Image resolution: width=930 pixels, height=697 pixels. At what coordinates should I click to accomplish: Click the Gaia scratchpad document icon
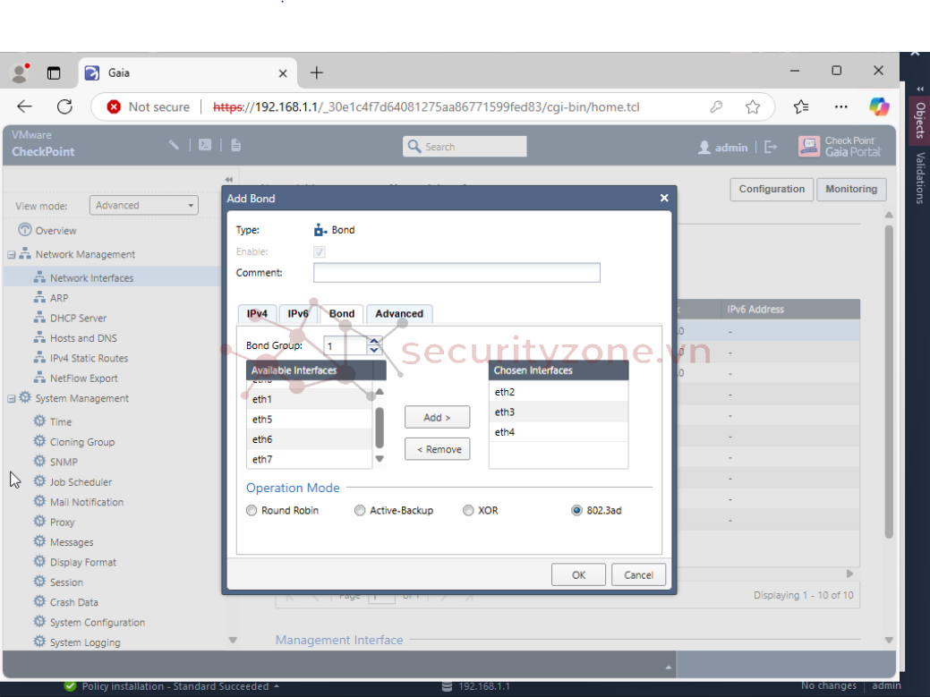[x=236, y=145]
